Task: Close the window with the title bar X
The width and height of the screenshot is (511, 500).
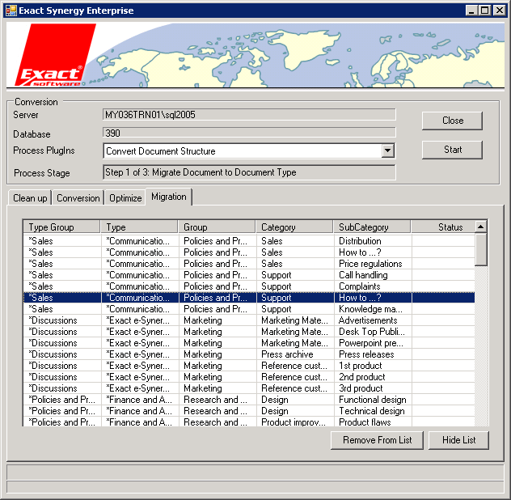Action: click(499, 11)
